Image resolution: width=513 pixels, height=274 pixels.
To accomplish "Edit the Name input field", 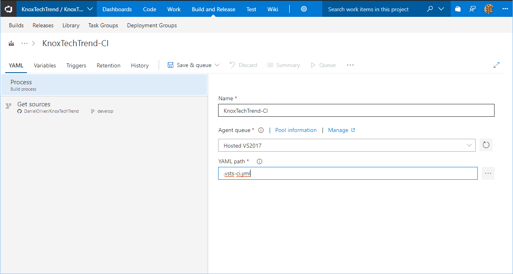I will (356, 111).
